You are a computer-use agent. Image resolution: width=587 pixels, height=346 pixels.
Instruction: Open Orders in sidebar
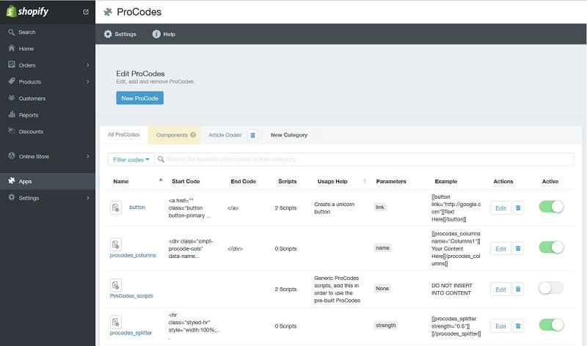coord(27,65)
